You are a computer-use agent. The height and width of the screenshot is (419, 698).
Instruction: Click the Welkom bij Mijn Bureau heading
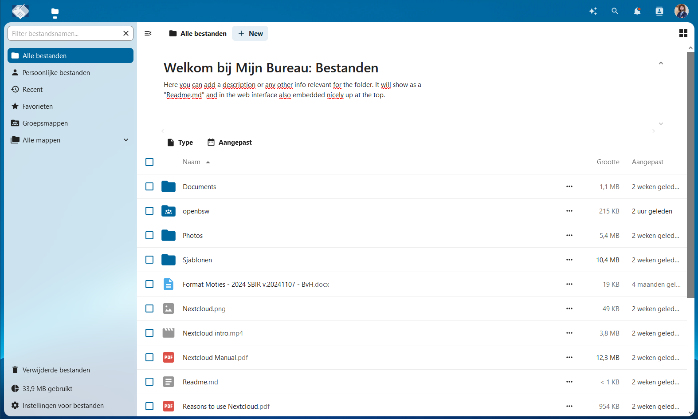tap(271, 68)
